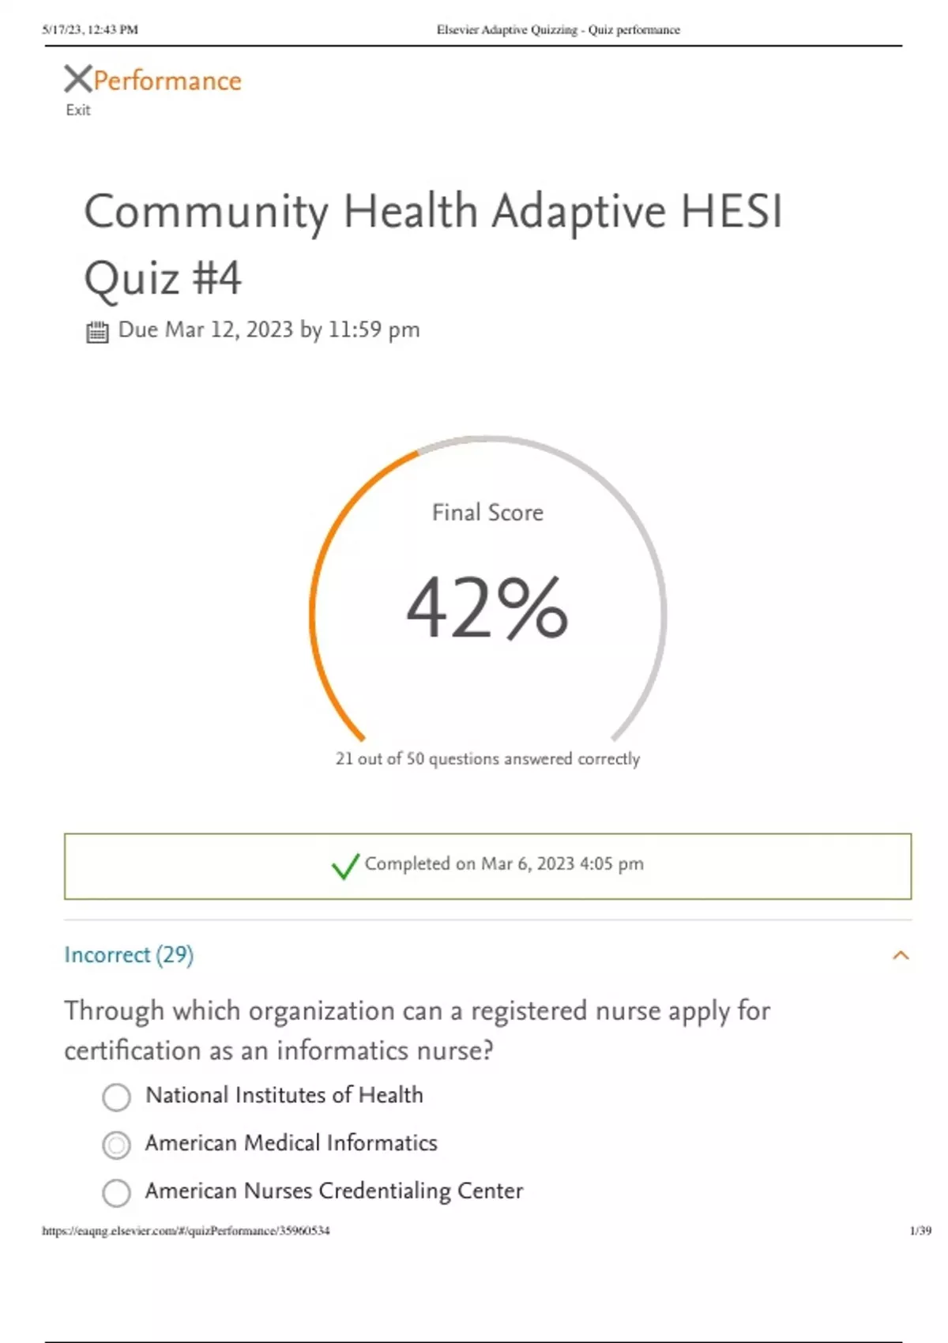Click the 42% final score value
The height and width of the screenshot is (1343, 948).
[487, 608]
